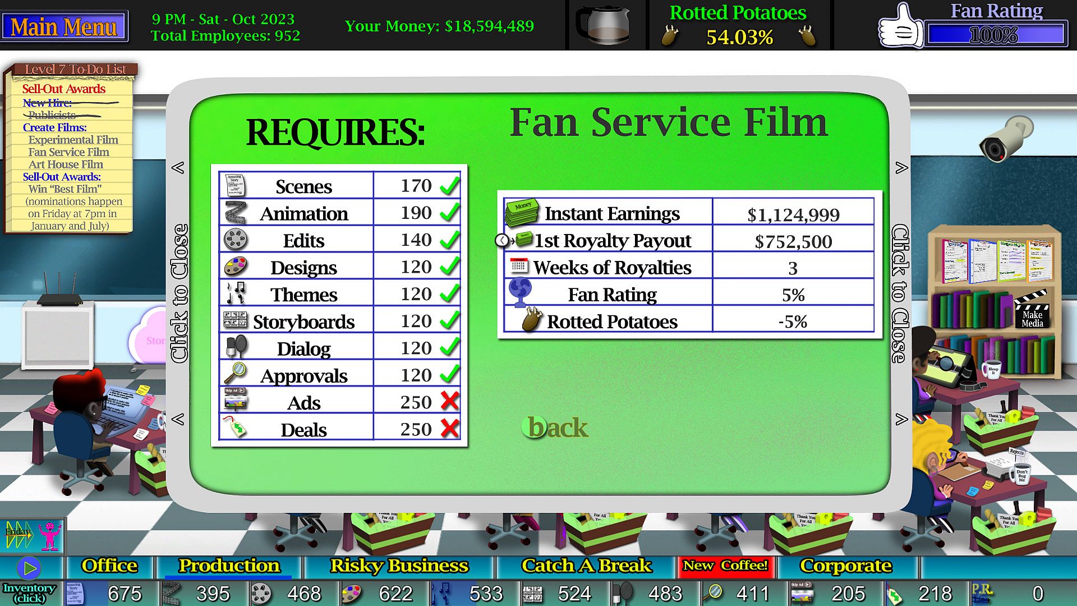1077x606 pixels.
Task: Click the red X beside Deals
Action: click(450, 429)
